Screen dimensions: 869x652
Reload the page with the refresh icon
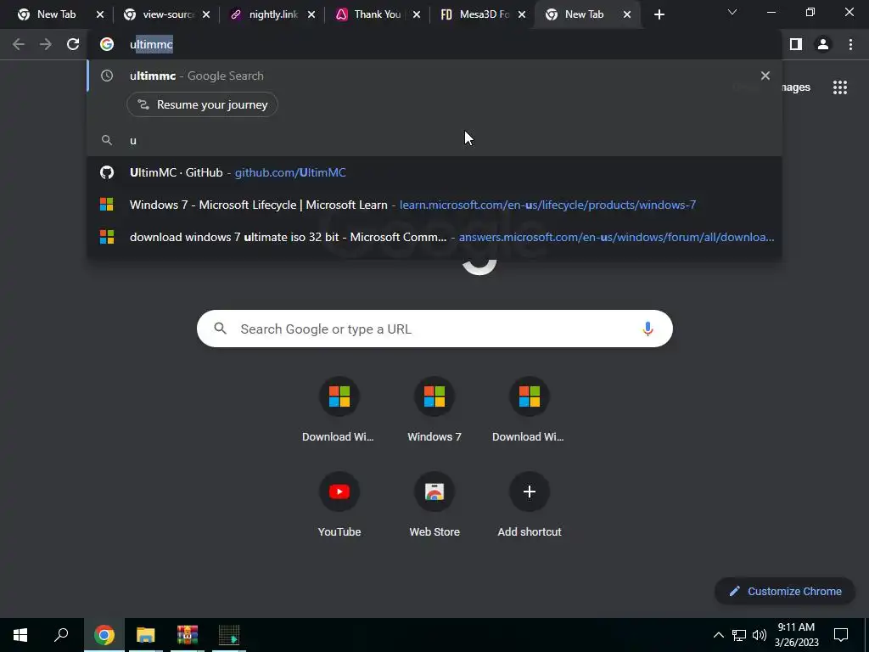pos(73,44)
